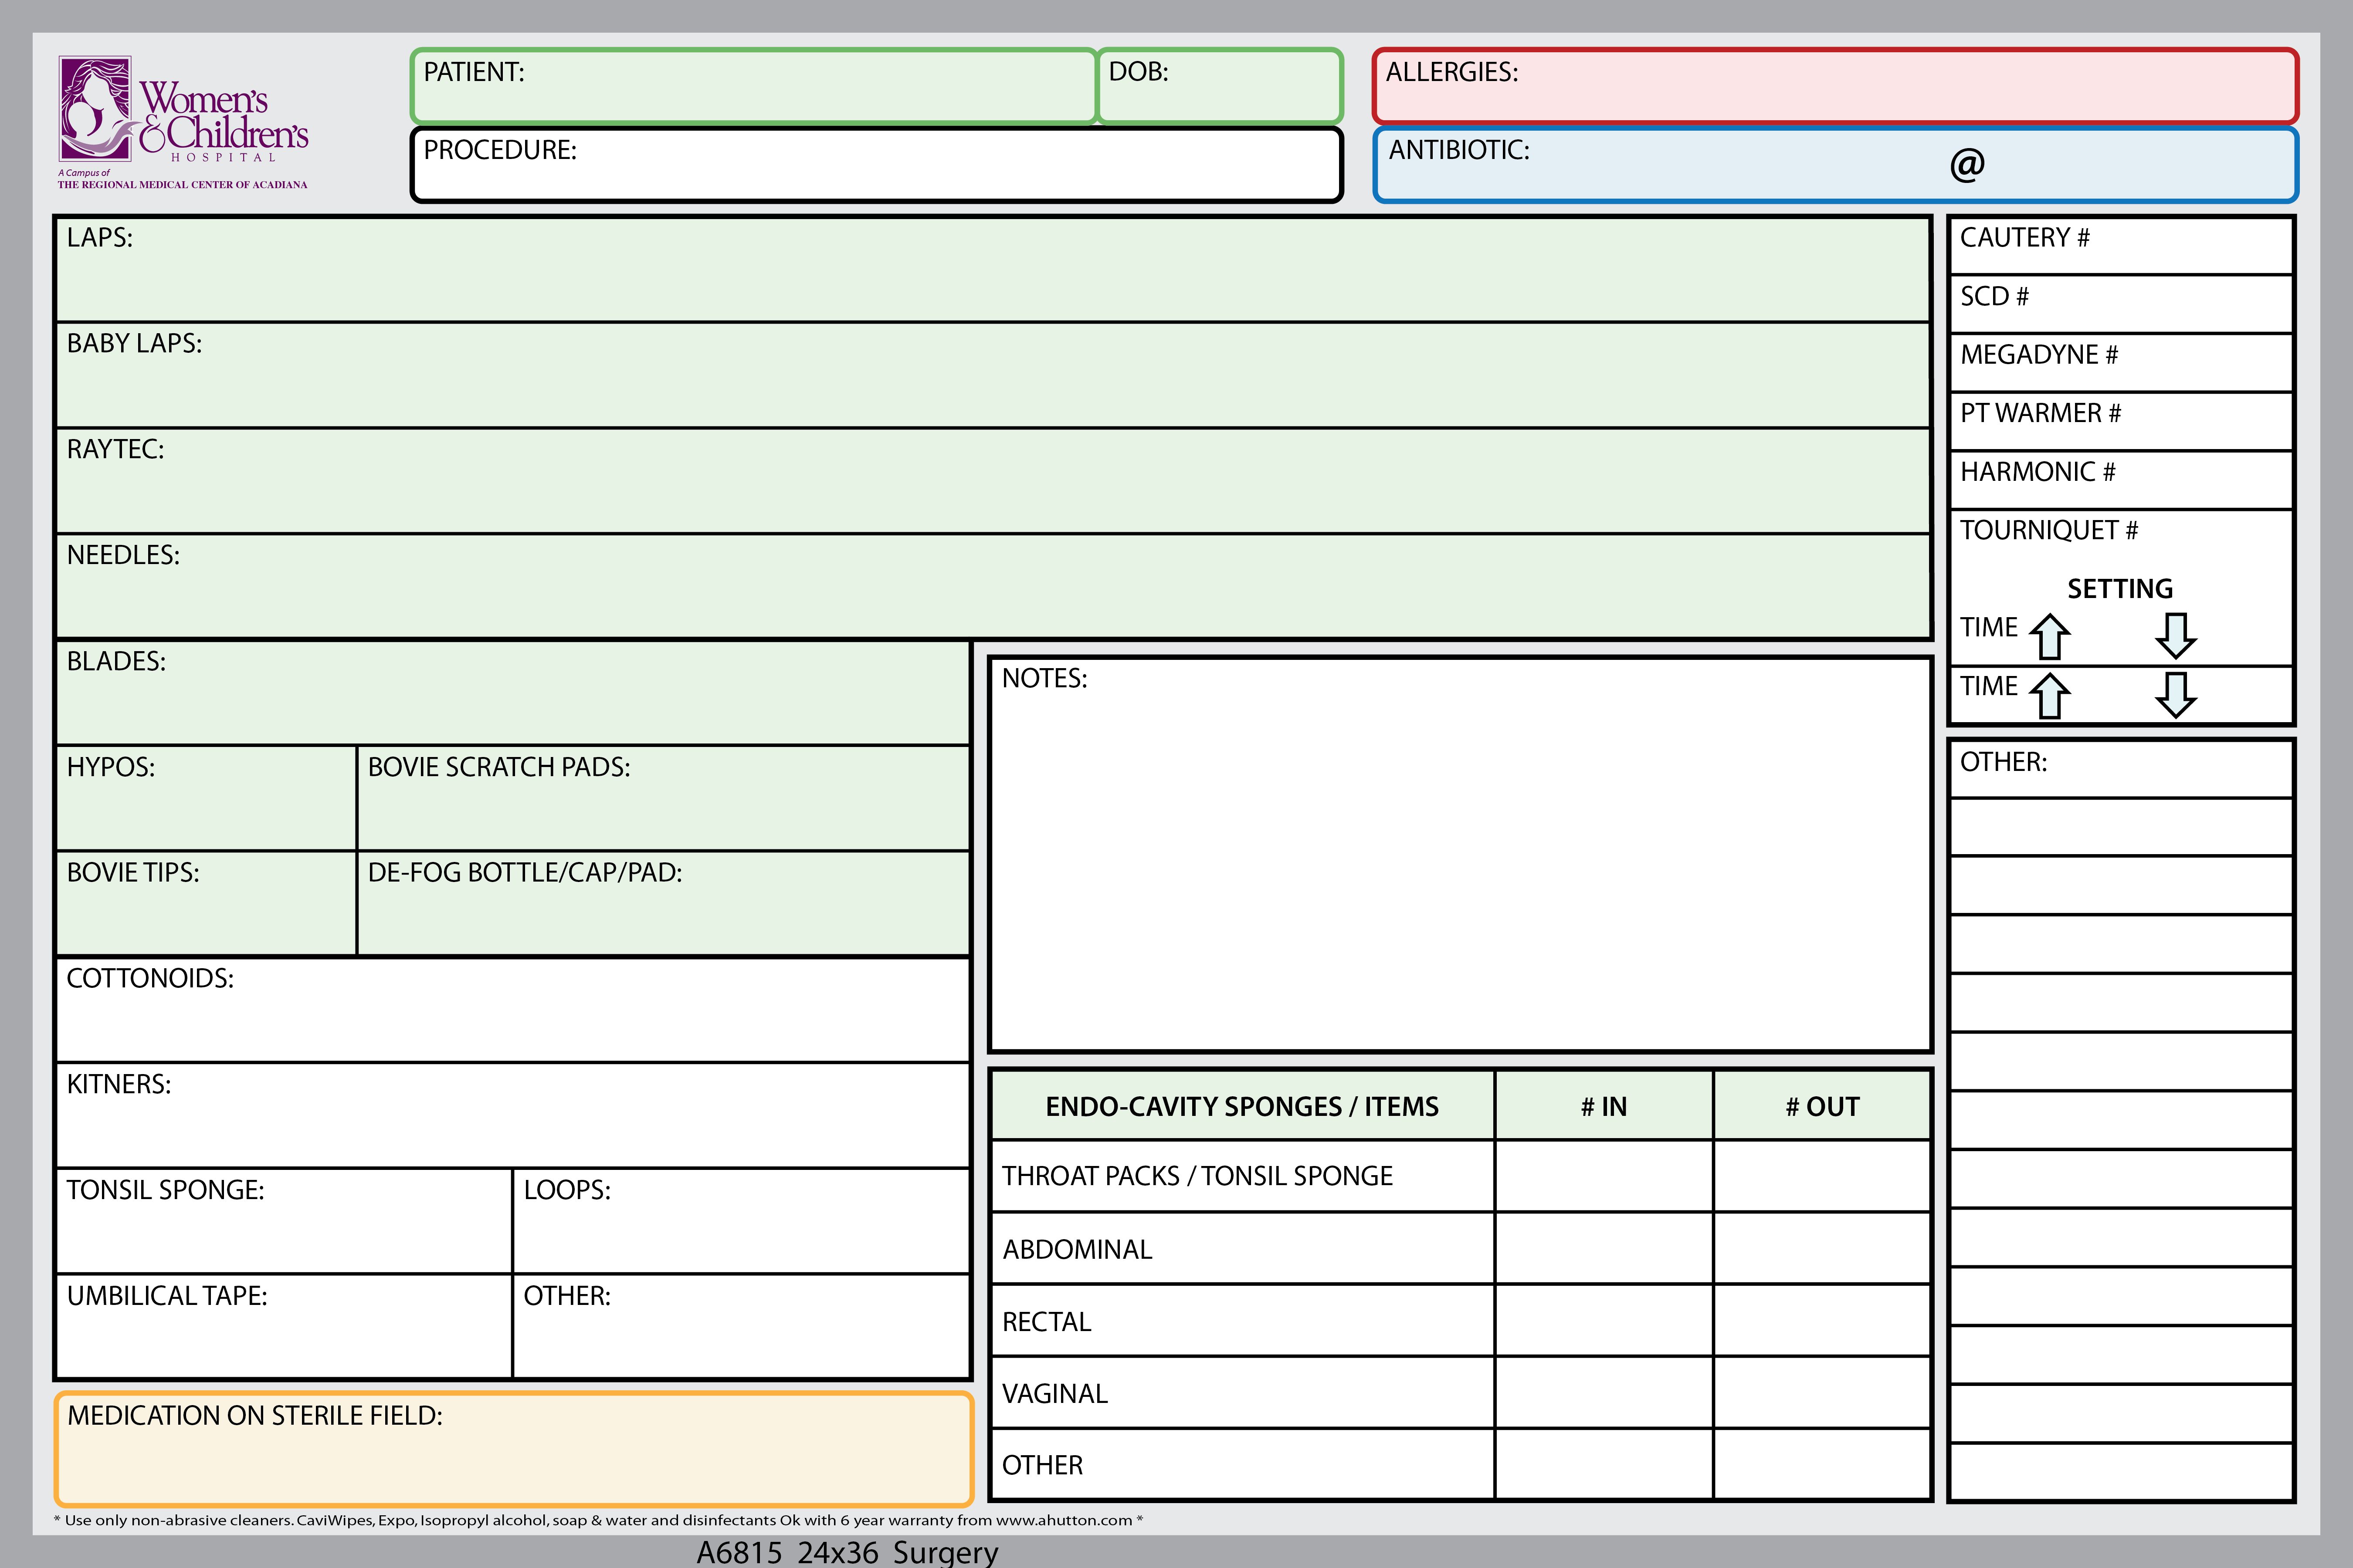Click the www.ahutton.com cleaning warranty footnote

[598, 1520]
